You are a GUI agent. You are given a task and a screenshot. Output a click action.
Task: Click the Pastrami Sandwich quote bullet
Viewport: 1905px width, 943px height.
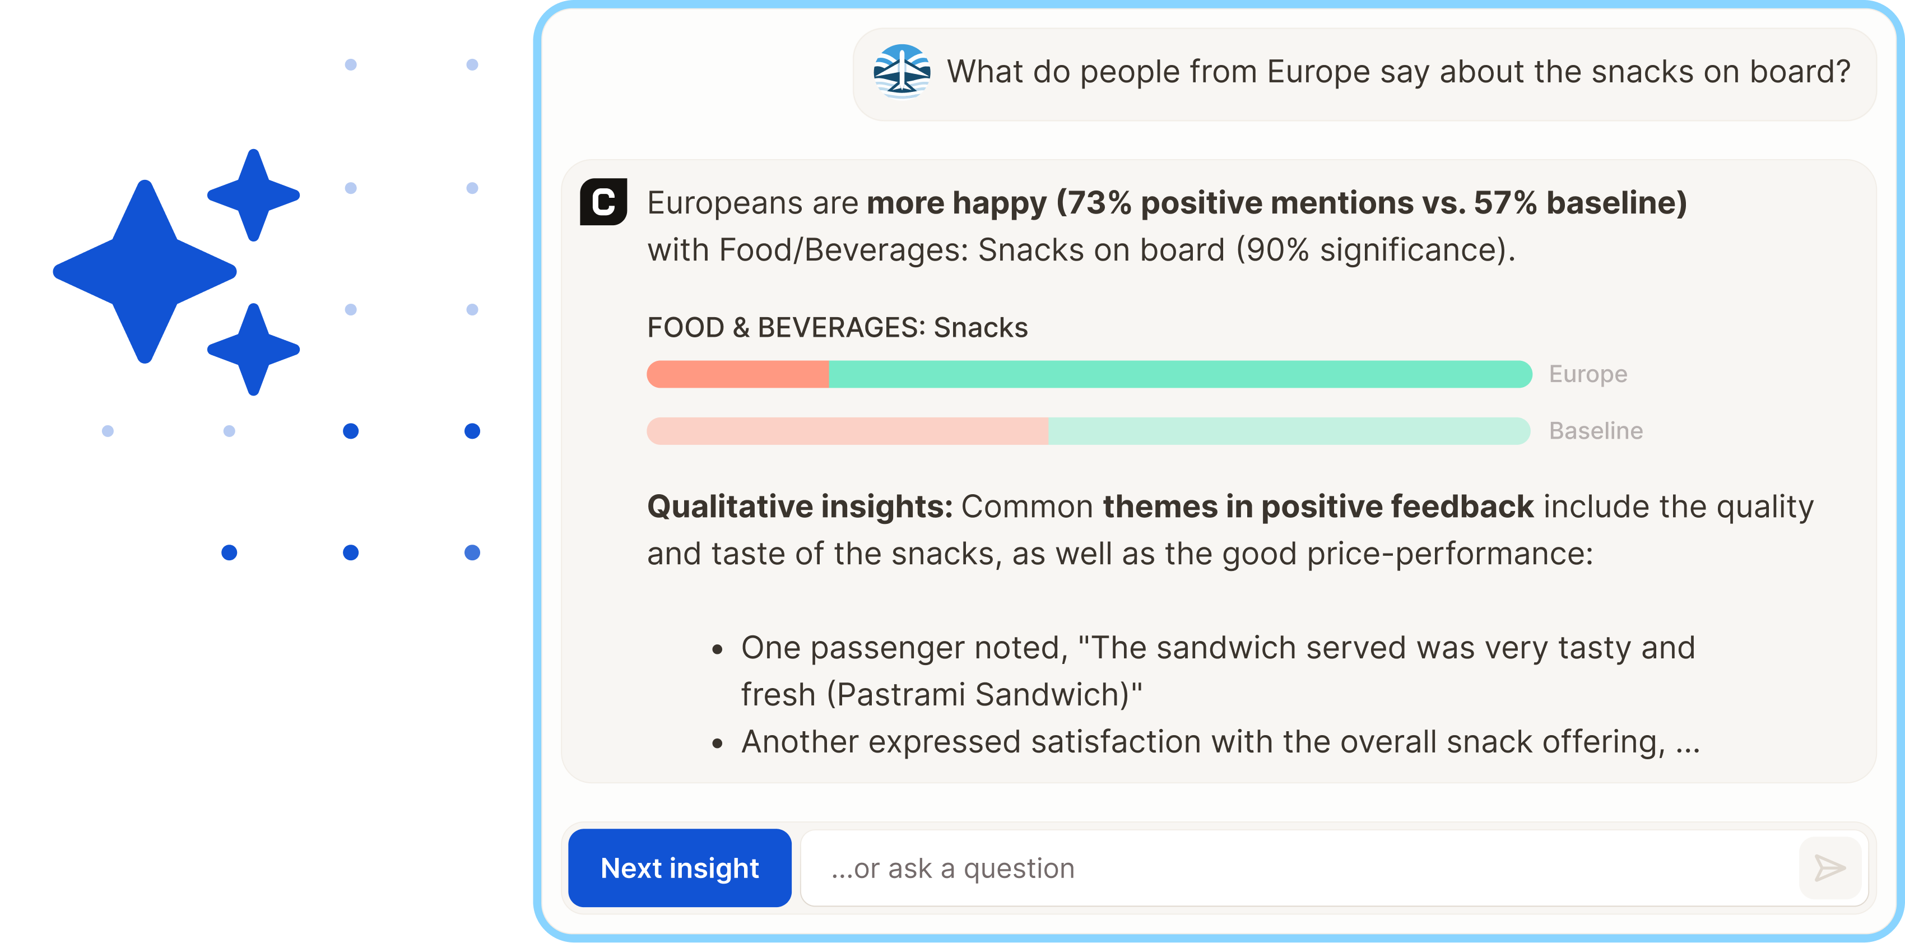coord(1218,671)
